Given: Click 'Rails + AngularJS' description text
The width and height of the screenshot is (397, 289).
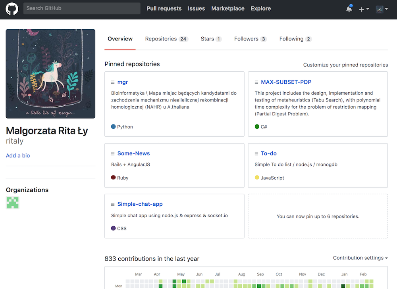Looking at the screenshot, I should [x=130, y=165].
